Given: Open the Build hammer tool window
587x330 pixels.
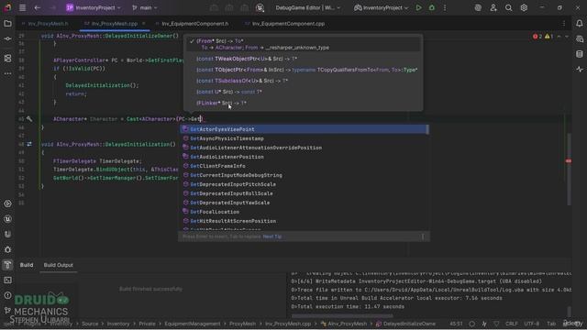Looking at the screenshot, I should 7,265.
